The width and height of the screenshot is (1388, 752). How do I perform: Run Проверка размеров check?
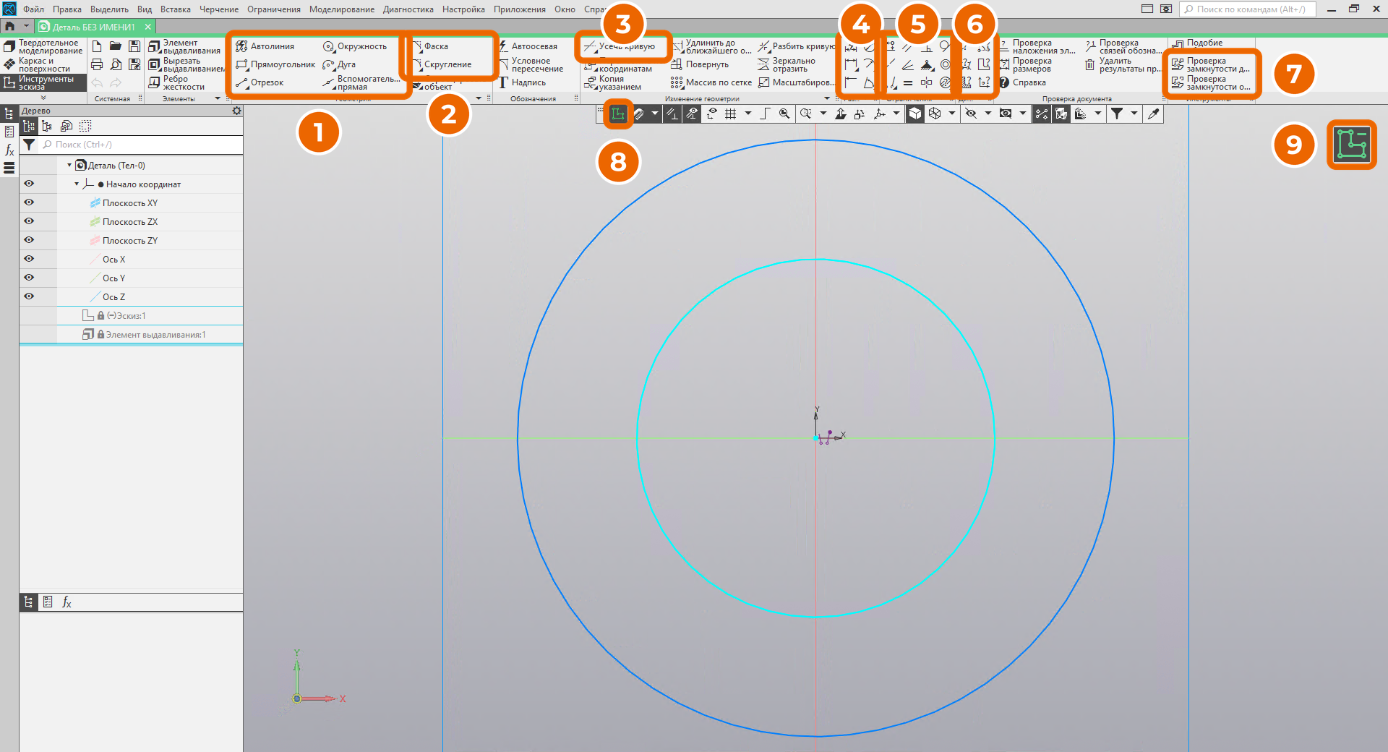point(1025,65)
